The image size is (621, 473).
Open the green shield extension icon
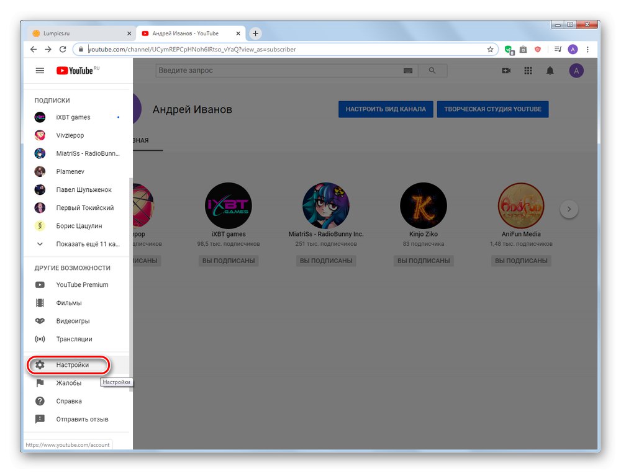509,50
